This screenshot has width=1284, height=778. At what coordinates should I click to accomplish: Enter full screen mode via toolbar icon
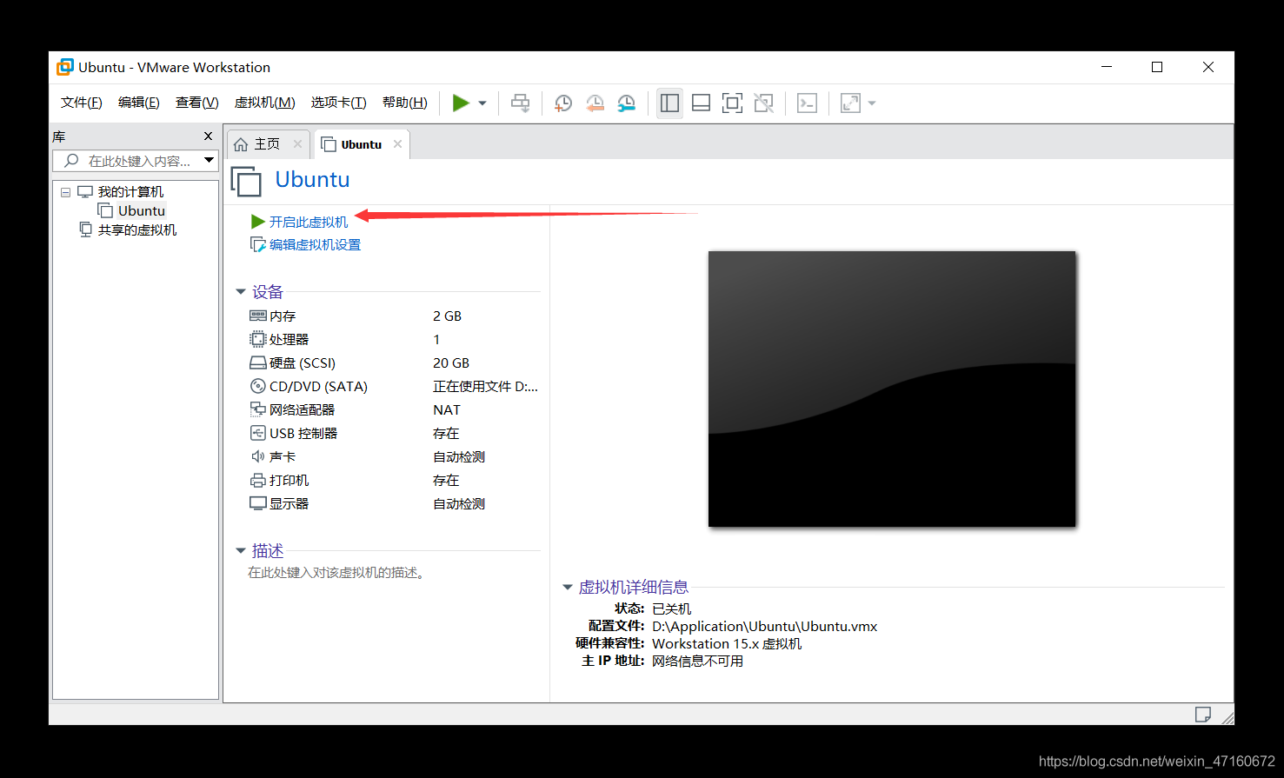coord(732,103)
